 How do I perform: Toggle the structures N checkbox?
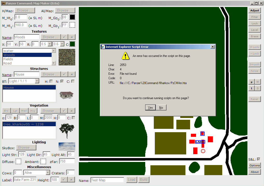coord(62,81)
